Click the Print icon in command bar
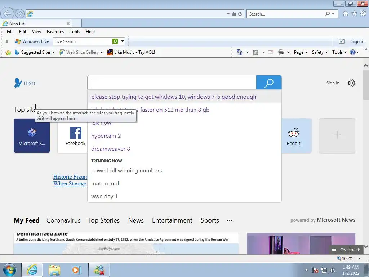The height and width of the screenshot is (277, 369). pos(280,52)
